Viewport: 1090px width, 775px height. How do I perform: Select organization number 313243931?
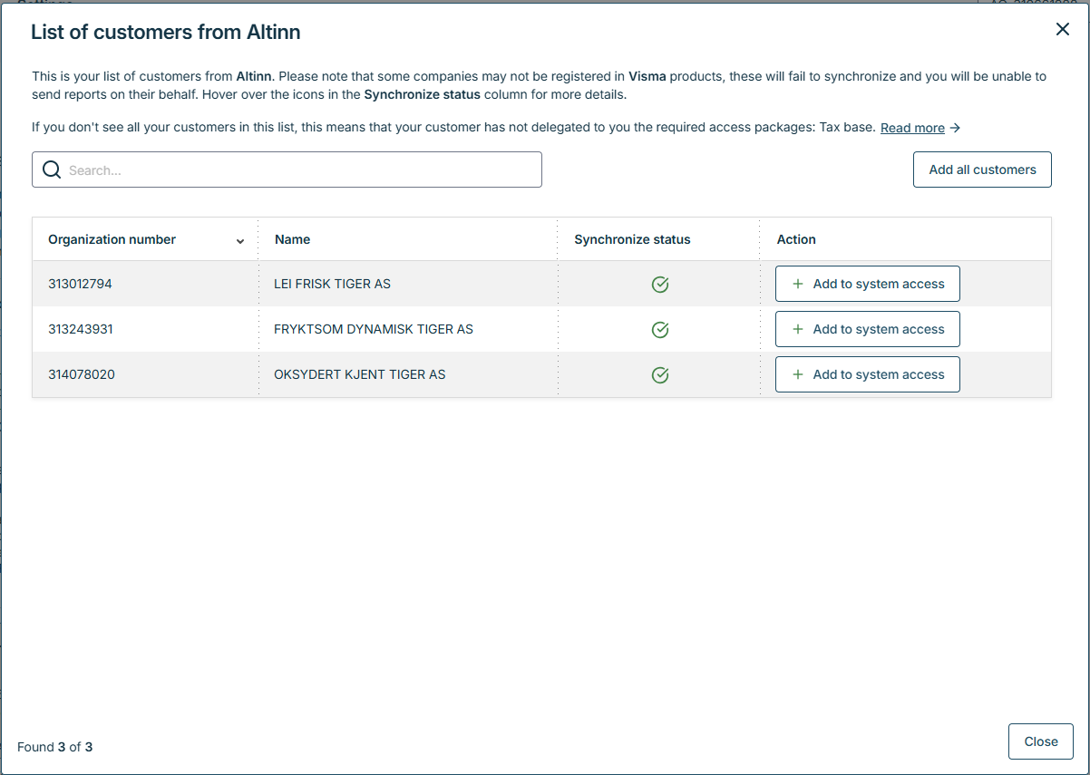pos(81,329)
